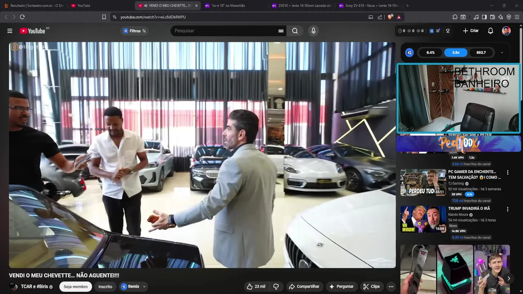Click the TCAR e #Biris channel avatar
The image size is (523, 294).
pos(13,287)
